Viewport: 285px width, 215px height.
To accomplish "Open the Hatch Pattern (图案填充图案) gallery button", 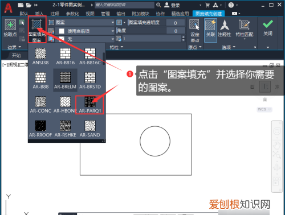I will [37, 30].
